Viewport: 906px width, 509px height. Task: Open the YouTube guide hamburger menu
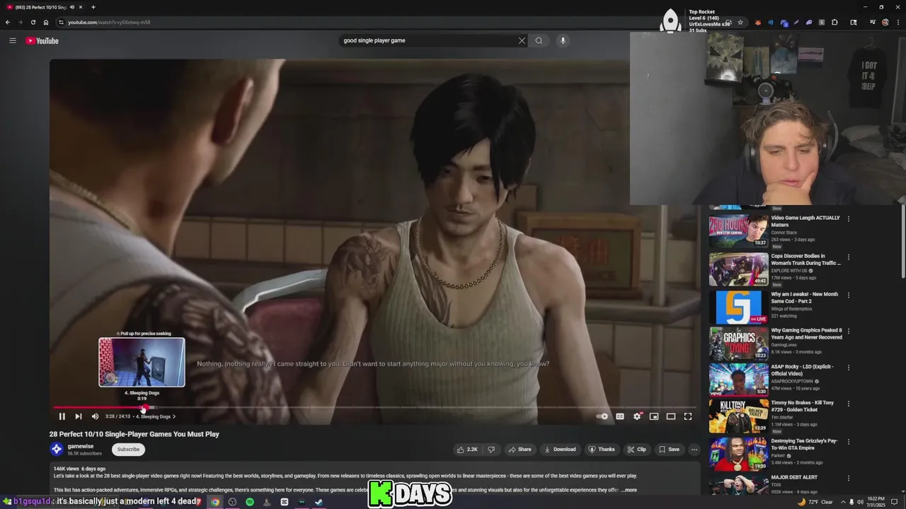pyautogui.click(x=12, y=40)
